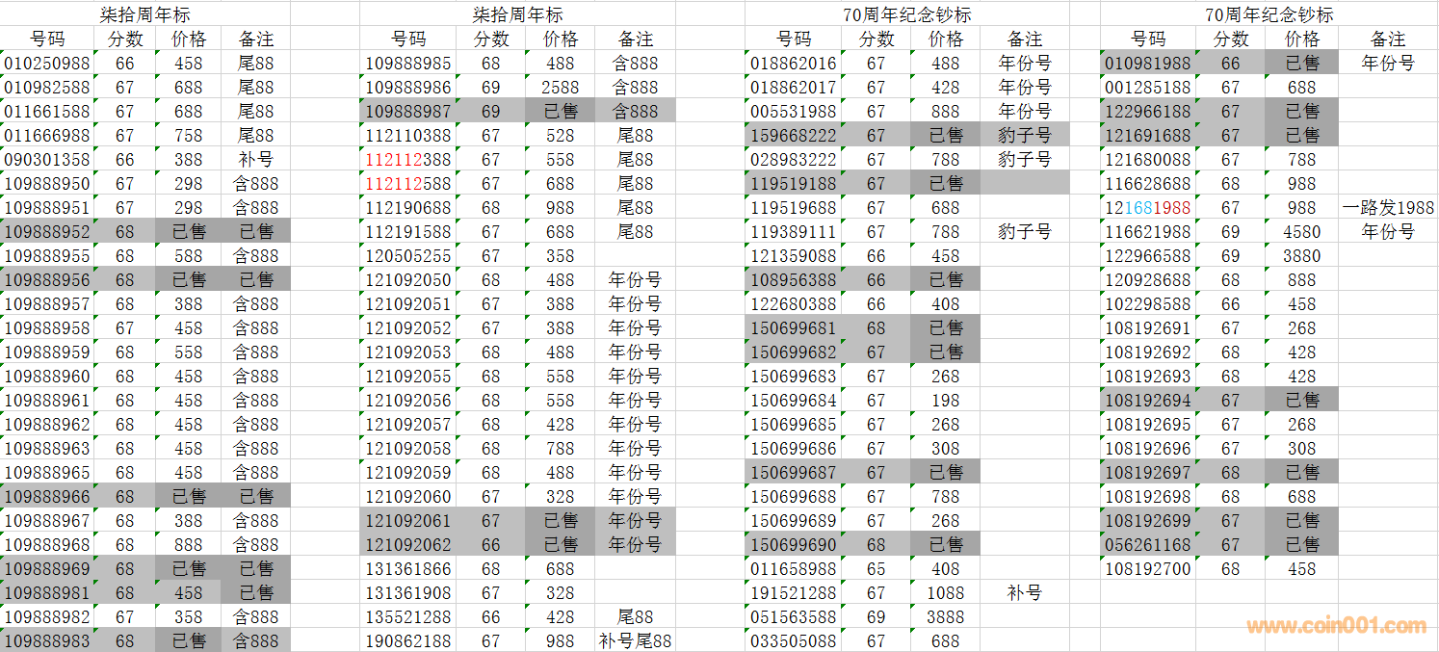Click serial number 109888981
The height and width of the screenshot is (652, 1439).
[46, 593]
